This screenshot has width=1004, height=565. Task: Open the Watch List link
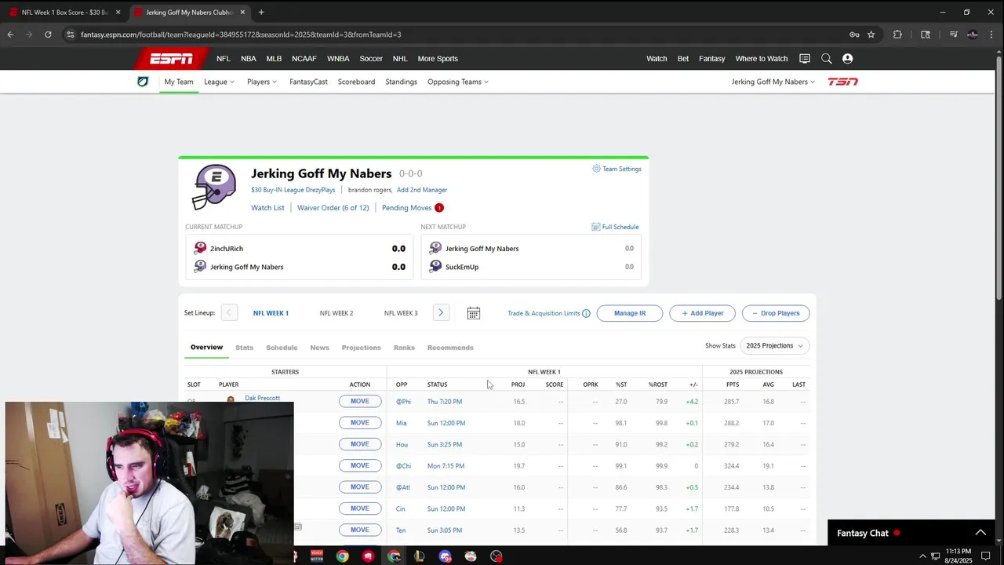coord(267,208)
